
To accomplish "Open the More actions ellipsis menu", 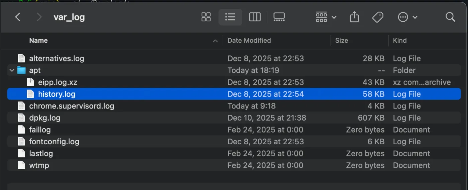I will click(407, 17).
